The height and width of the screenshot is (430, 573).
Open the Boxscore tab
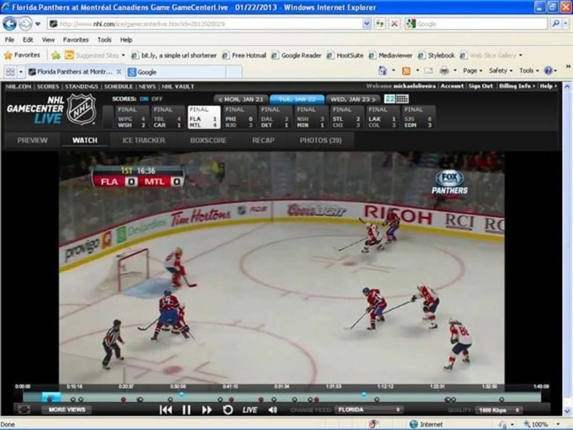point(208,140)
